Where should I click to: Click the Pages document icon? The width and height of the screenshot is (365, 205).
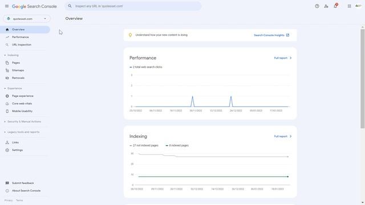coord(7,63)
